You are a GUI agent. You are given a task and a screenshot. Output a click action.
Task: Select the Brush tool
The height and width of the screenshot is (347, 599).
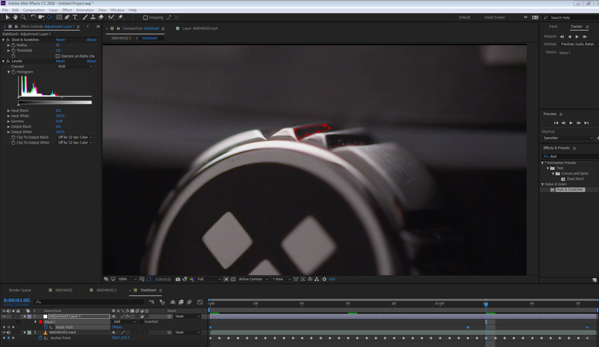85,17
